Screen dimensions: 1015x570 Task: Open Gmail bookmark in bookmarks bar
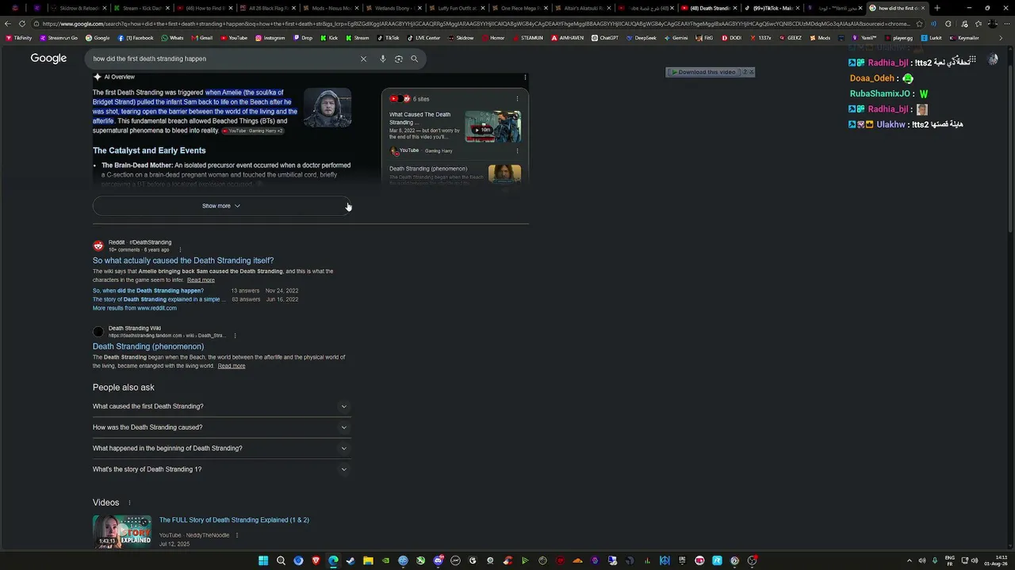(201, 38)
